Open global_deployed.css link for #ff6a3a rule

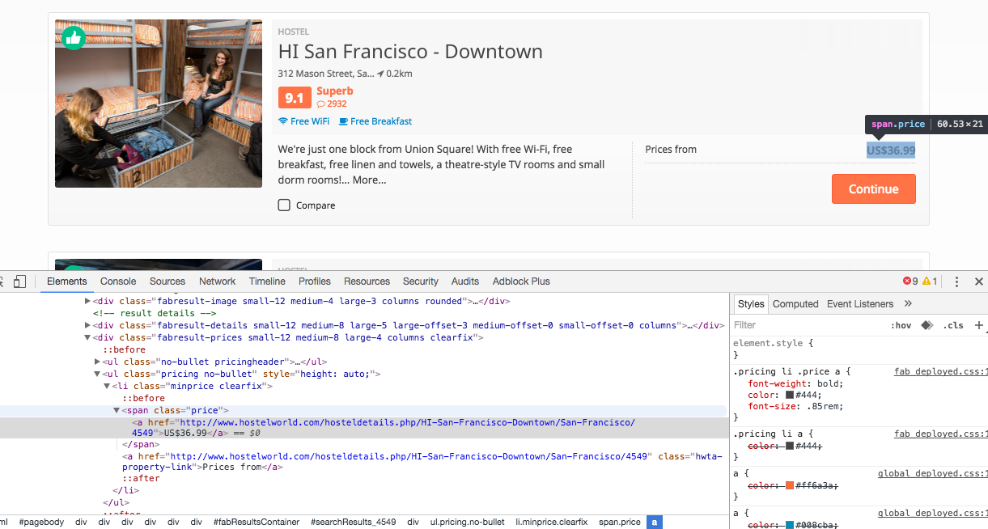933,473
